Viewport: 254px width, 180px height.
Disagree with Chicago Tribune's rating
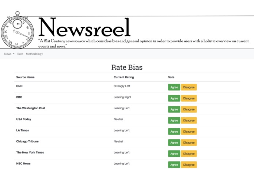click(189, 142)
